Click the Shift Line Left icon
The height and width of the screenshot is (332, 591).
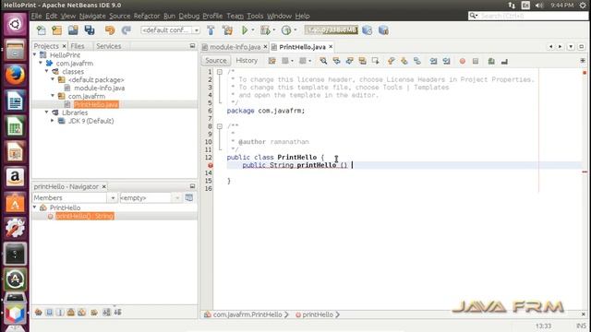433,61
